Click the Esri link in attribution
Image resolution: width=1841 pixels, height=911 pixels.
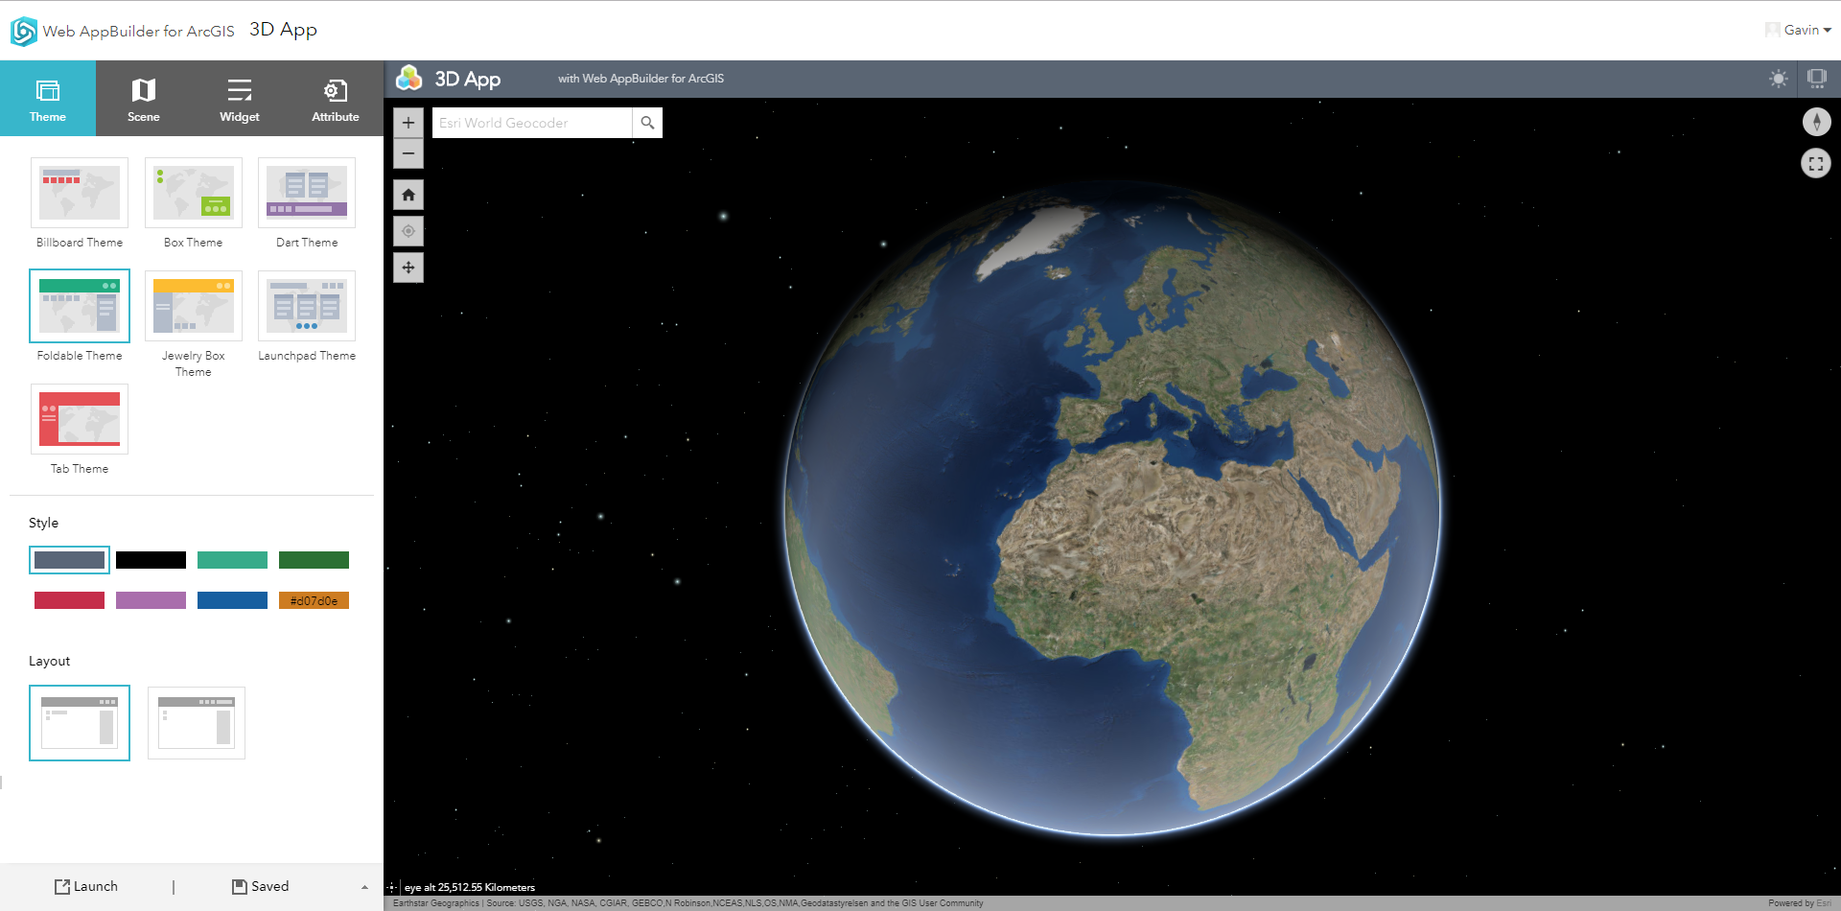(1824, 903)
